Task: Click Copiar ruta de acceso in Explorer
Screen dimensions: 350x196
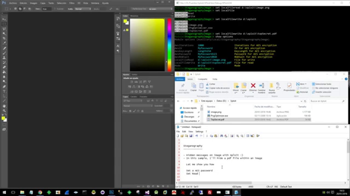Action: [218, 88]
